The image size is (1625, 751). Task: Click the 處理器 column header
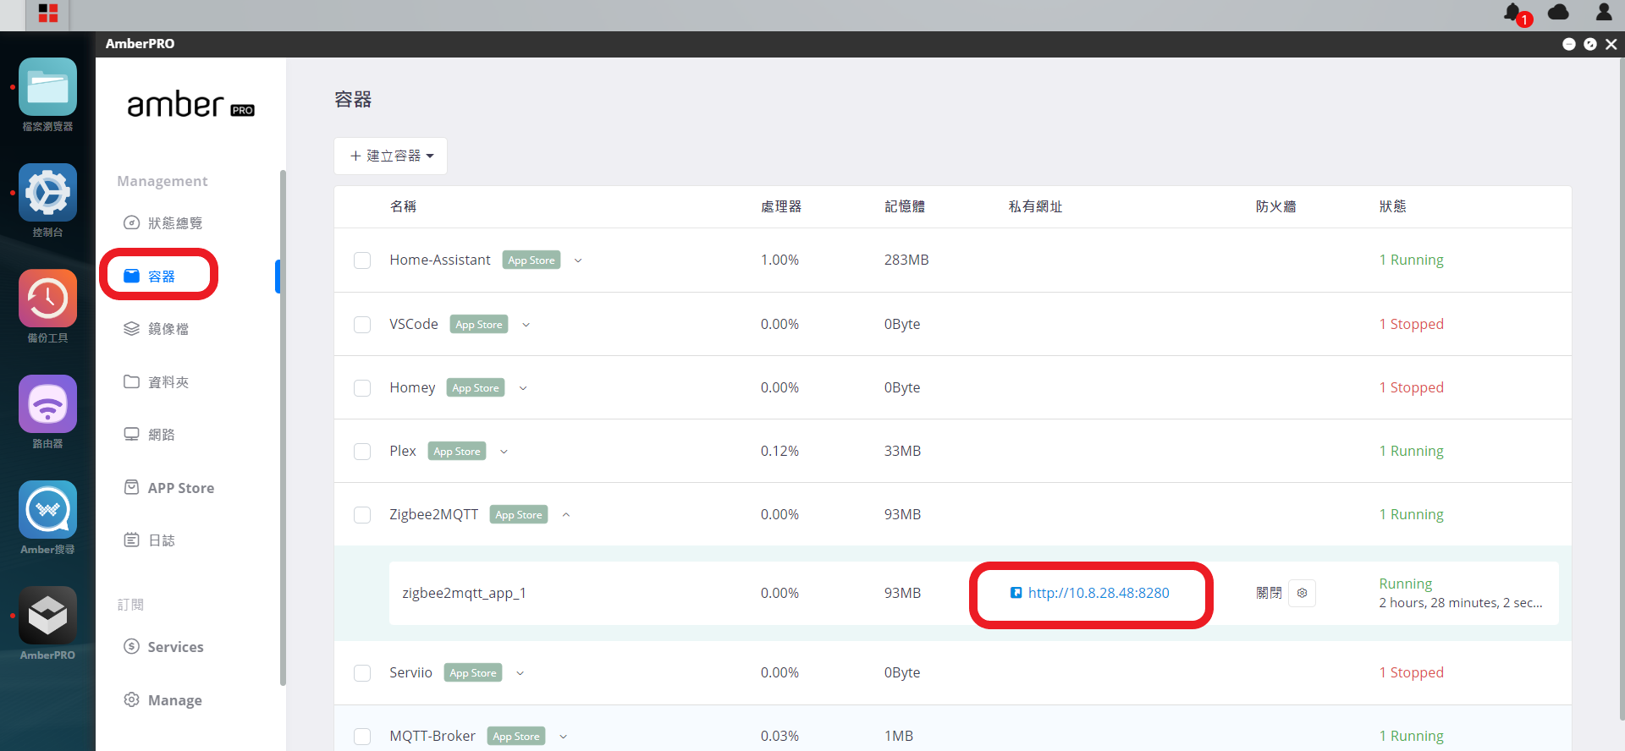[780, 206]
